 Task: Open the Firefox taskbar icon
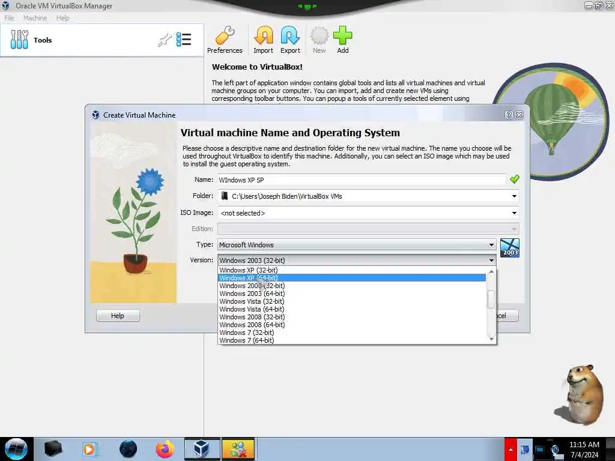coord(165,449)
